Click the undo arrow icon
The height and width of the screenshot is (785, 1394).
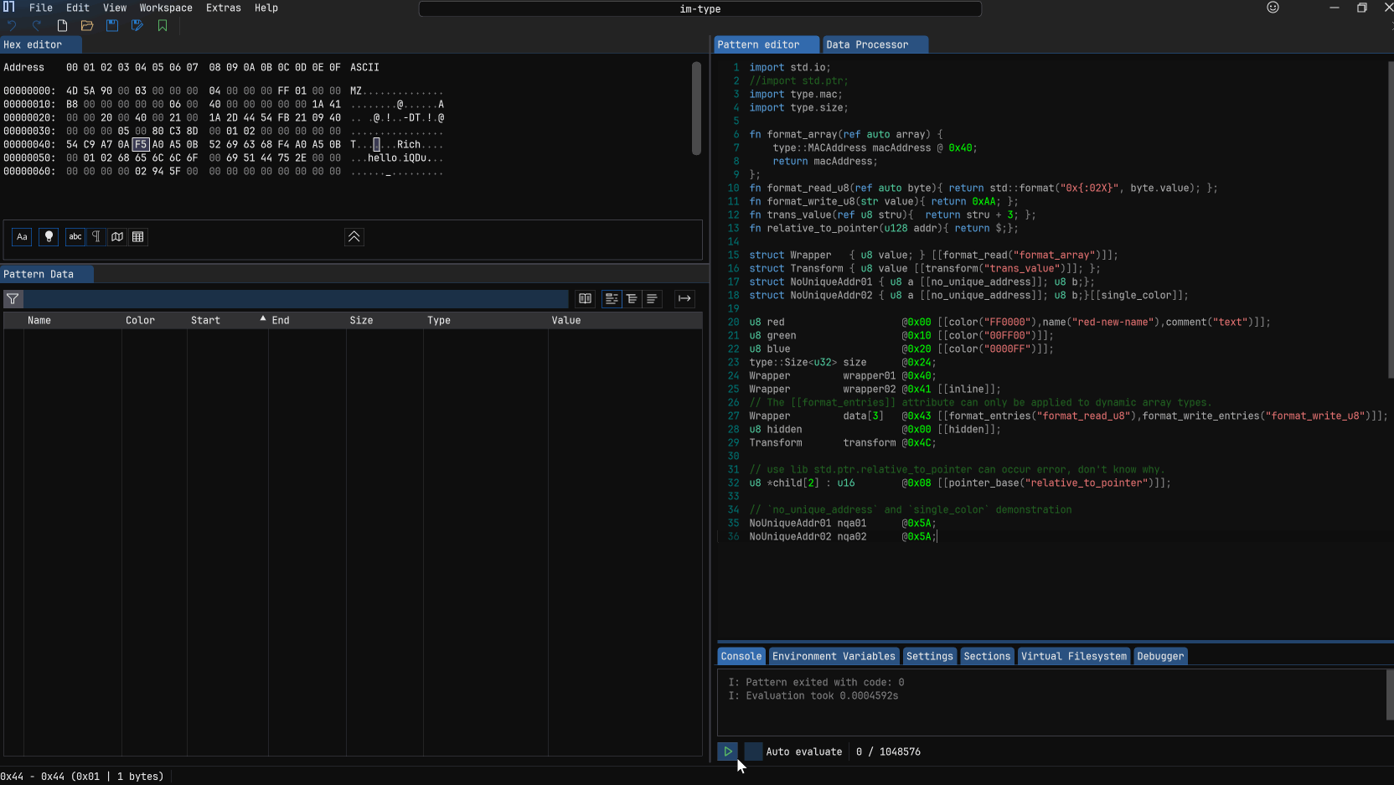[12, 26]
